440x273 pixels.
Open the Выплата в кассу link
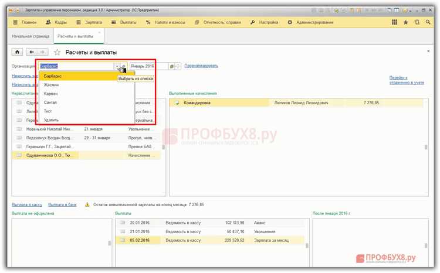(27, 204)
